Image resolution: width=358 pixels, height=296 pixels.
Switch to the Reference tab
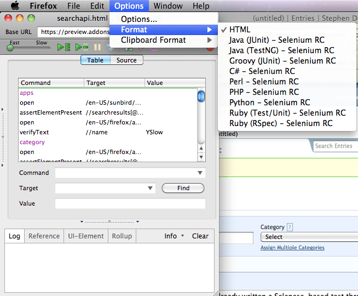(x=44, y=236)
